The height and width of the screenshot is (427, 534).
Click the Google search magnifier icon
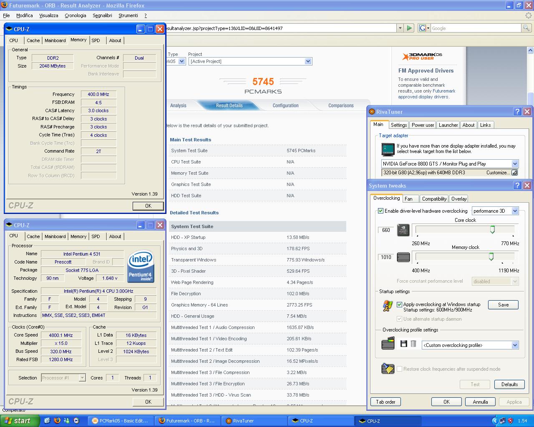point(526,28)
